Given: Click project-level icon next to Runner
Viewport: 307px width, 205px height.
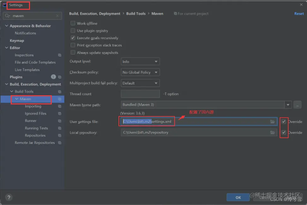Looking at the screenshot, I should point(60,121).
